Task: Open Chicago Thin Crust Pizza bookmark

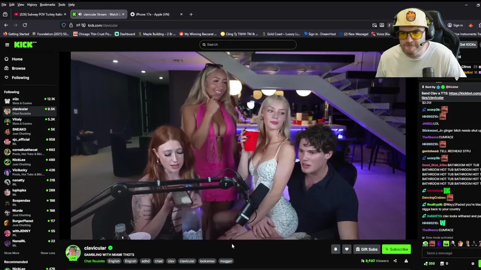Action: pos(92,34)
